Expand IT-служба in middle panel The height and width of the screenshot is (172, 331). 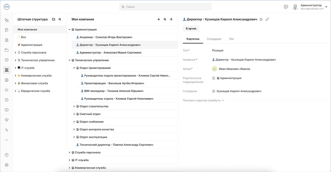click(69, 160)
